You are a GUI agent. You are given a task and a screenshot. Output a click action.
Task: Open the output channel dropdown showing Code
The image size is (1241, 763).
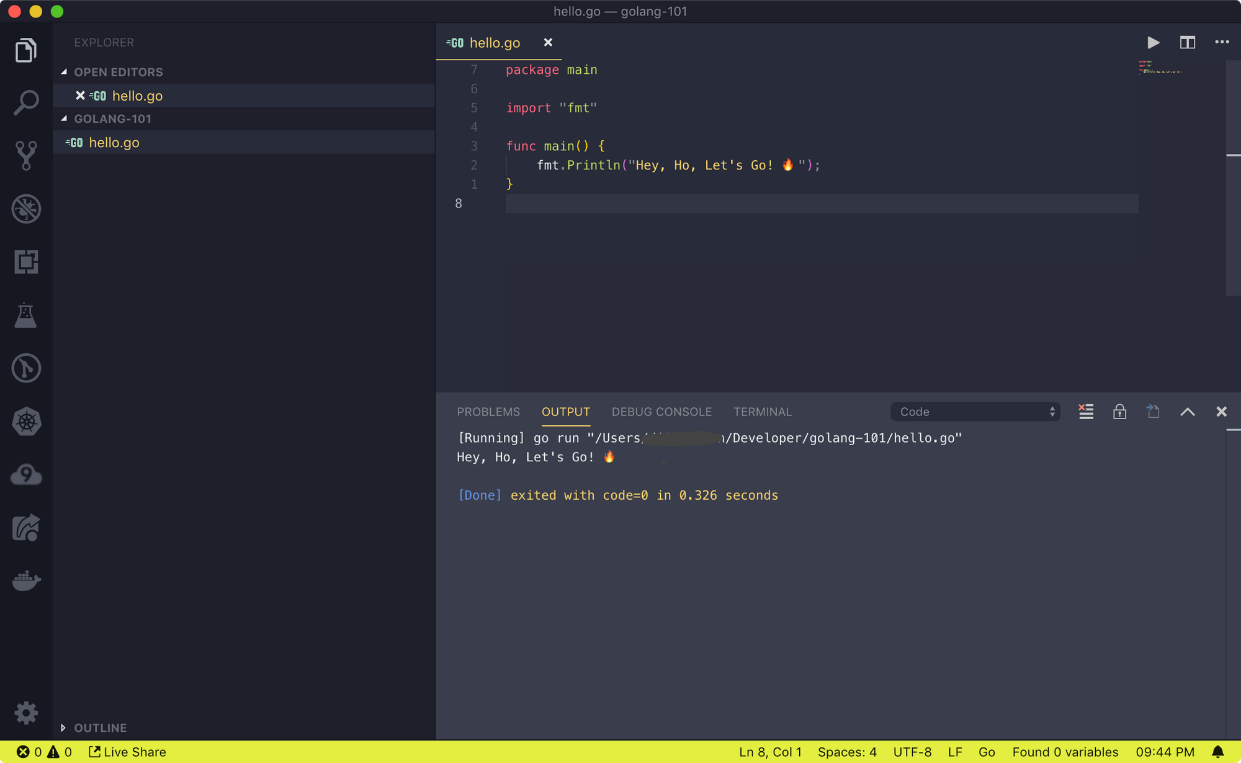975,412
